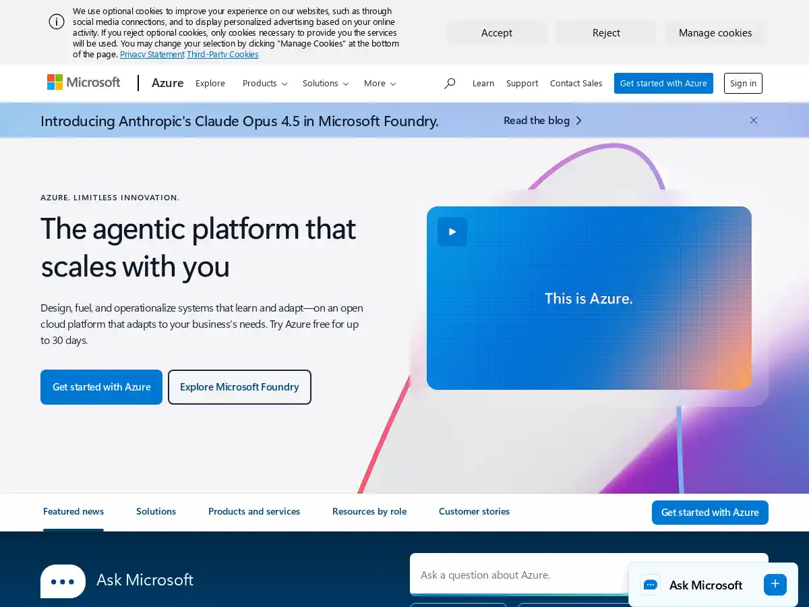Open the Resources by role tab

point(369,511)
